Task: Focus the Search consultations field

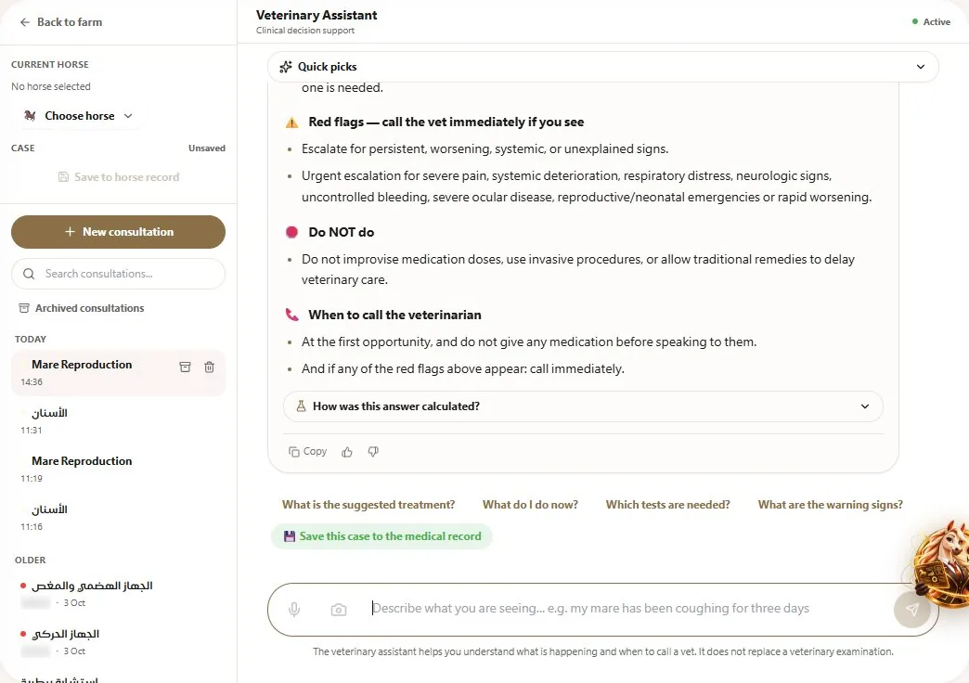Action: [x=118, y=274]
